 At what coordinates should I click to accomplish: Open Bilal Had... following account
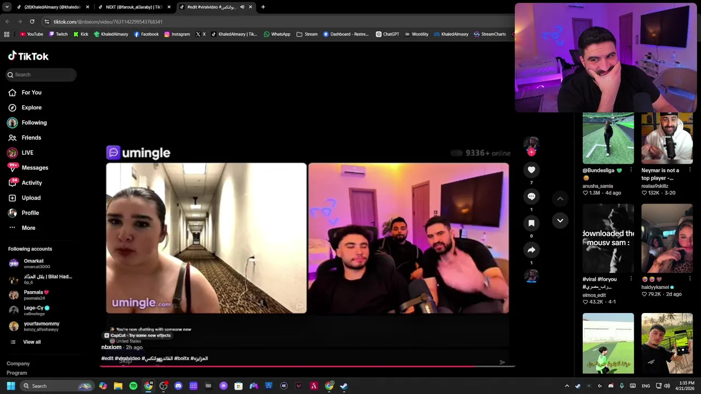tap(41, 279)
